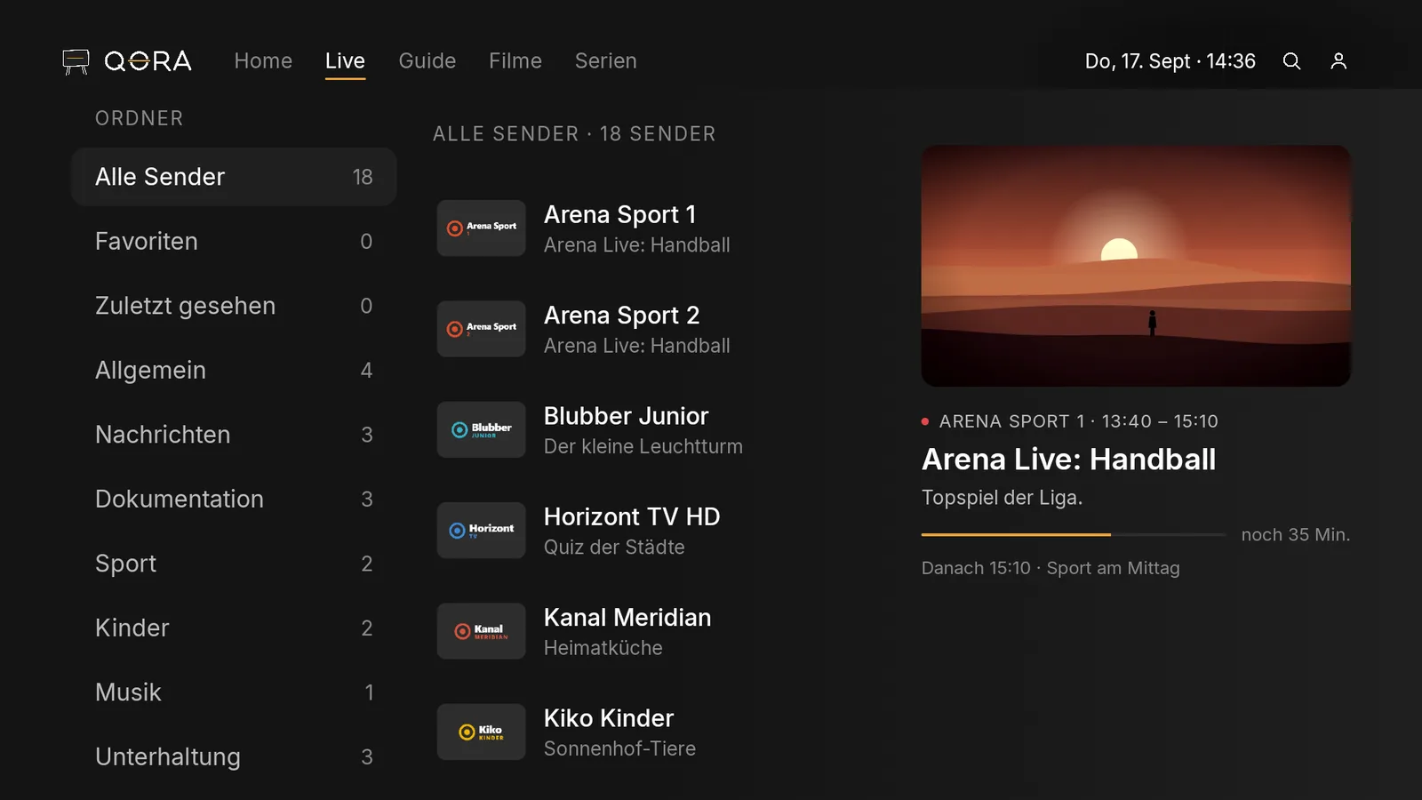
Task: Go to the Home tab
Action: (x=263, y=61)
